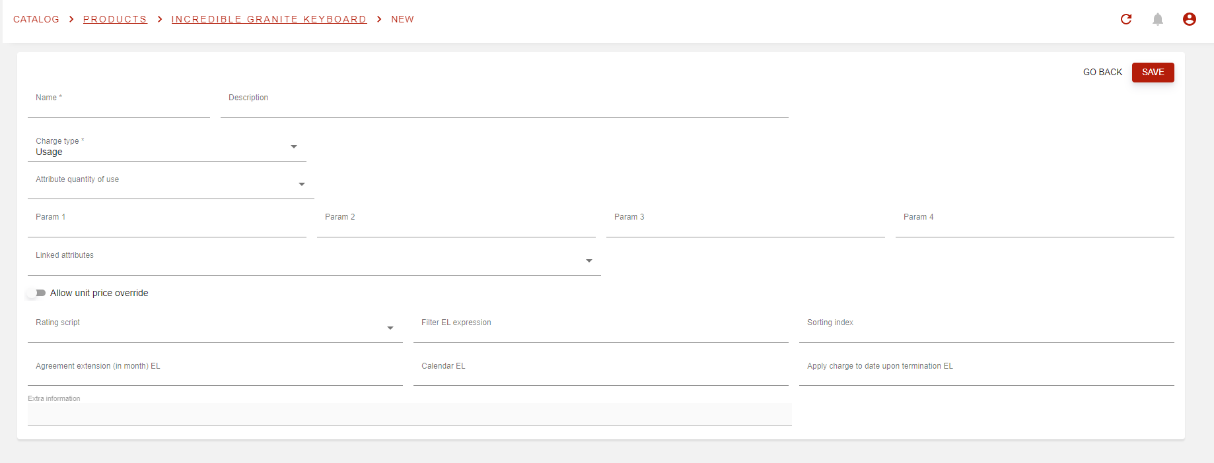Open the user account menu icon

[x=1190, y=19]
